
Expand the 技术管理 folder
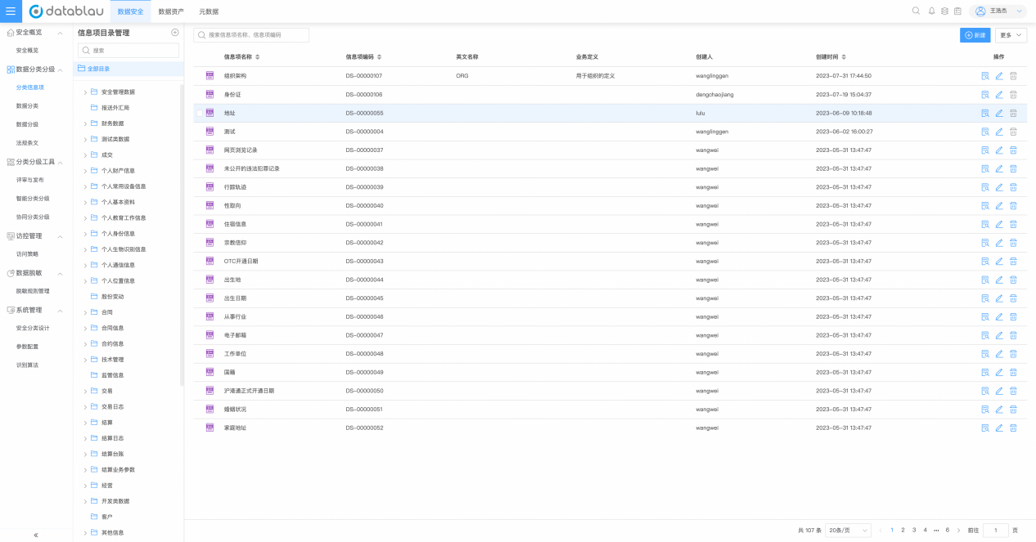tap(85, 360)
